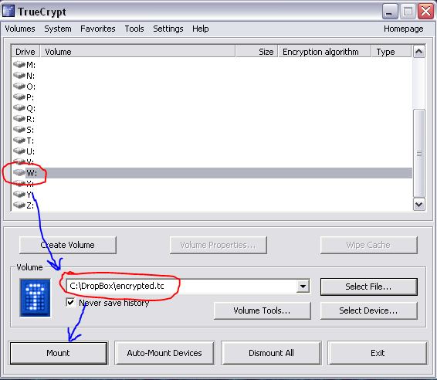437x380 pixels.
Task: Click the TrueCrypt title bar icon
Action: pyautogui.click(x=8, y=11)
